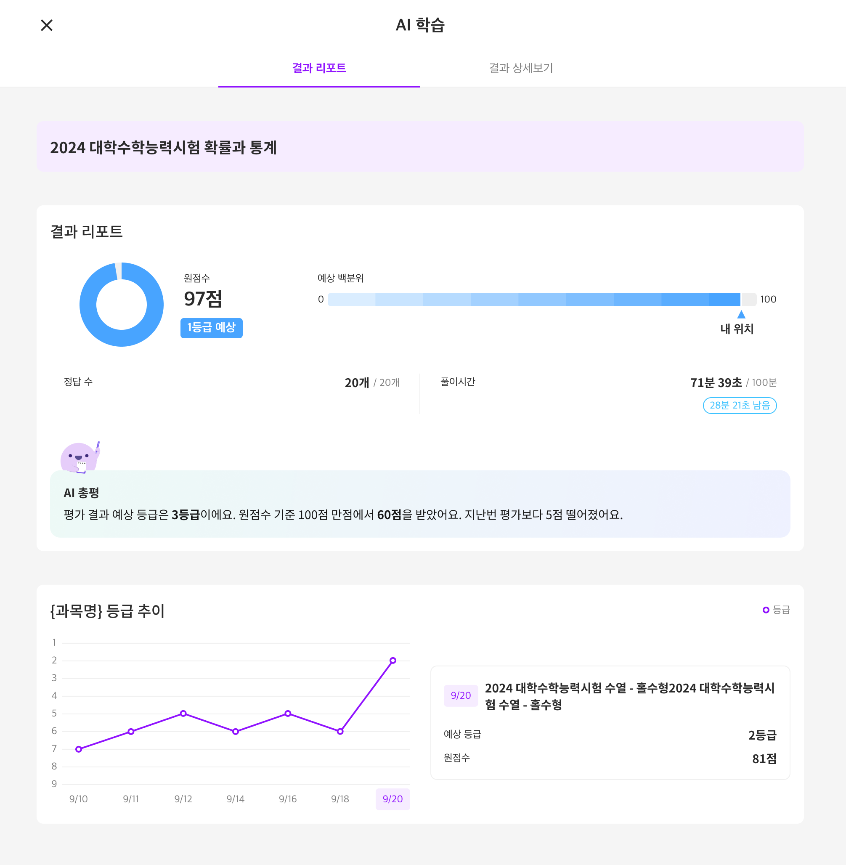The height and width of the screenshot is (865, 846).
Task: Click the 28분 21초 남음 time badge
Action: [x=740, y=405]
